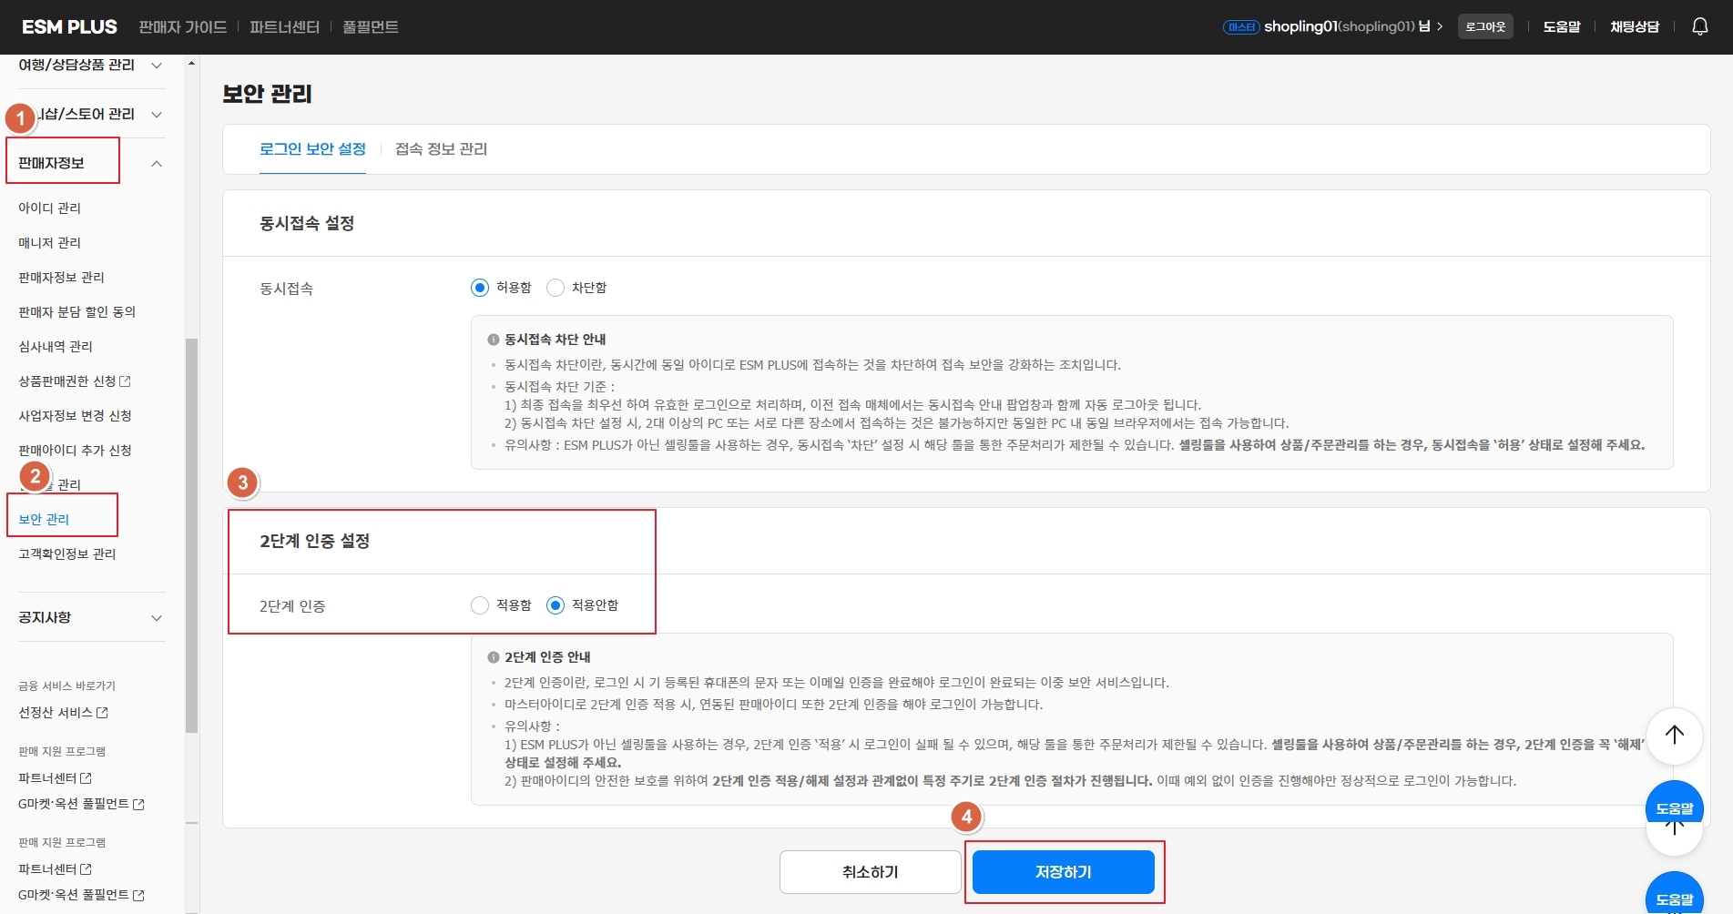Open the notification bell icon
1733x914 pixels.
pos(1699,26)
